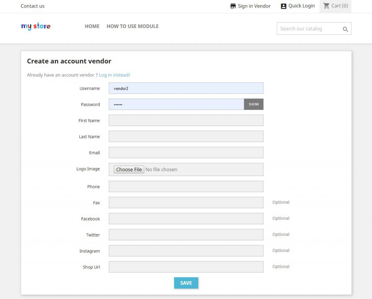This screenshot has height=299, width=372.
Task: Click the person icon beside Quick Login
Action: tap(283, 6)
